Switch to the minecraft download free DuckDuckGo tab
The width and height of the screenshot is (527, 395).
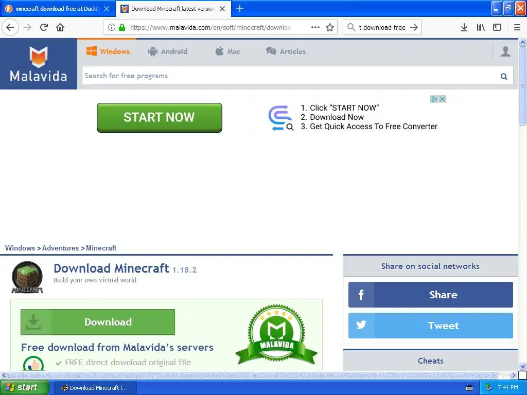(57, 9)
